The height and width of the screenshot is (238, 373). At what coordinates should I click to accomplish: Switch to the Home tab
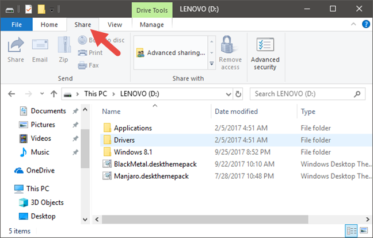coord(50,25)
